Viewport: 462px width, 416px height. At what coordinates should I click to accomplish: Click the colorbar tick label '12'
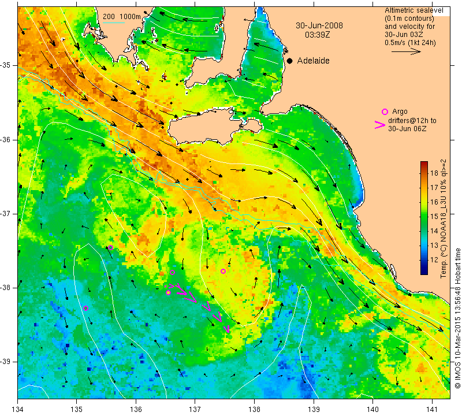tap(434, 260)
